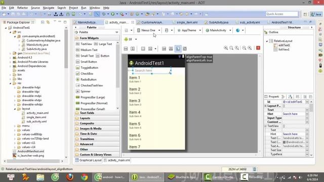Select Button widget in Palette

click(103, 56)
